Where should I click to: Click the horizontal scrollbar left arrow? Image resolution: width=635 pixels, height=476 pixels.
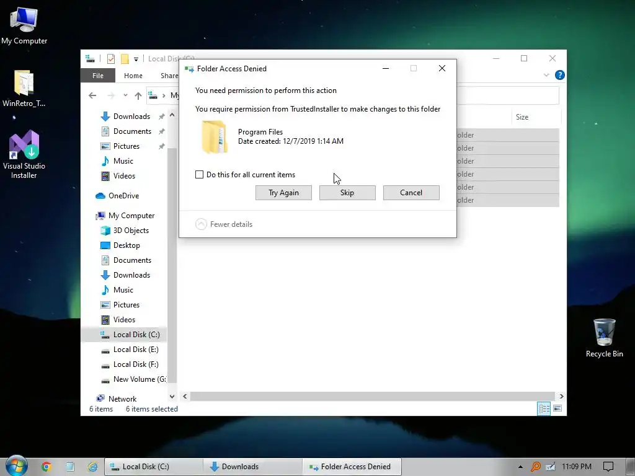click(185, 396)
